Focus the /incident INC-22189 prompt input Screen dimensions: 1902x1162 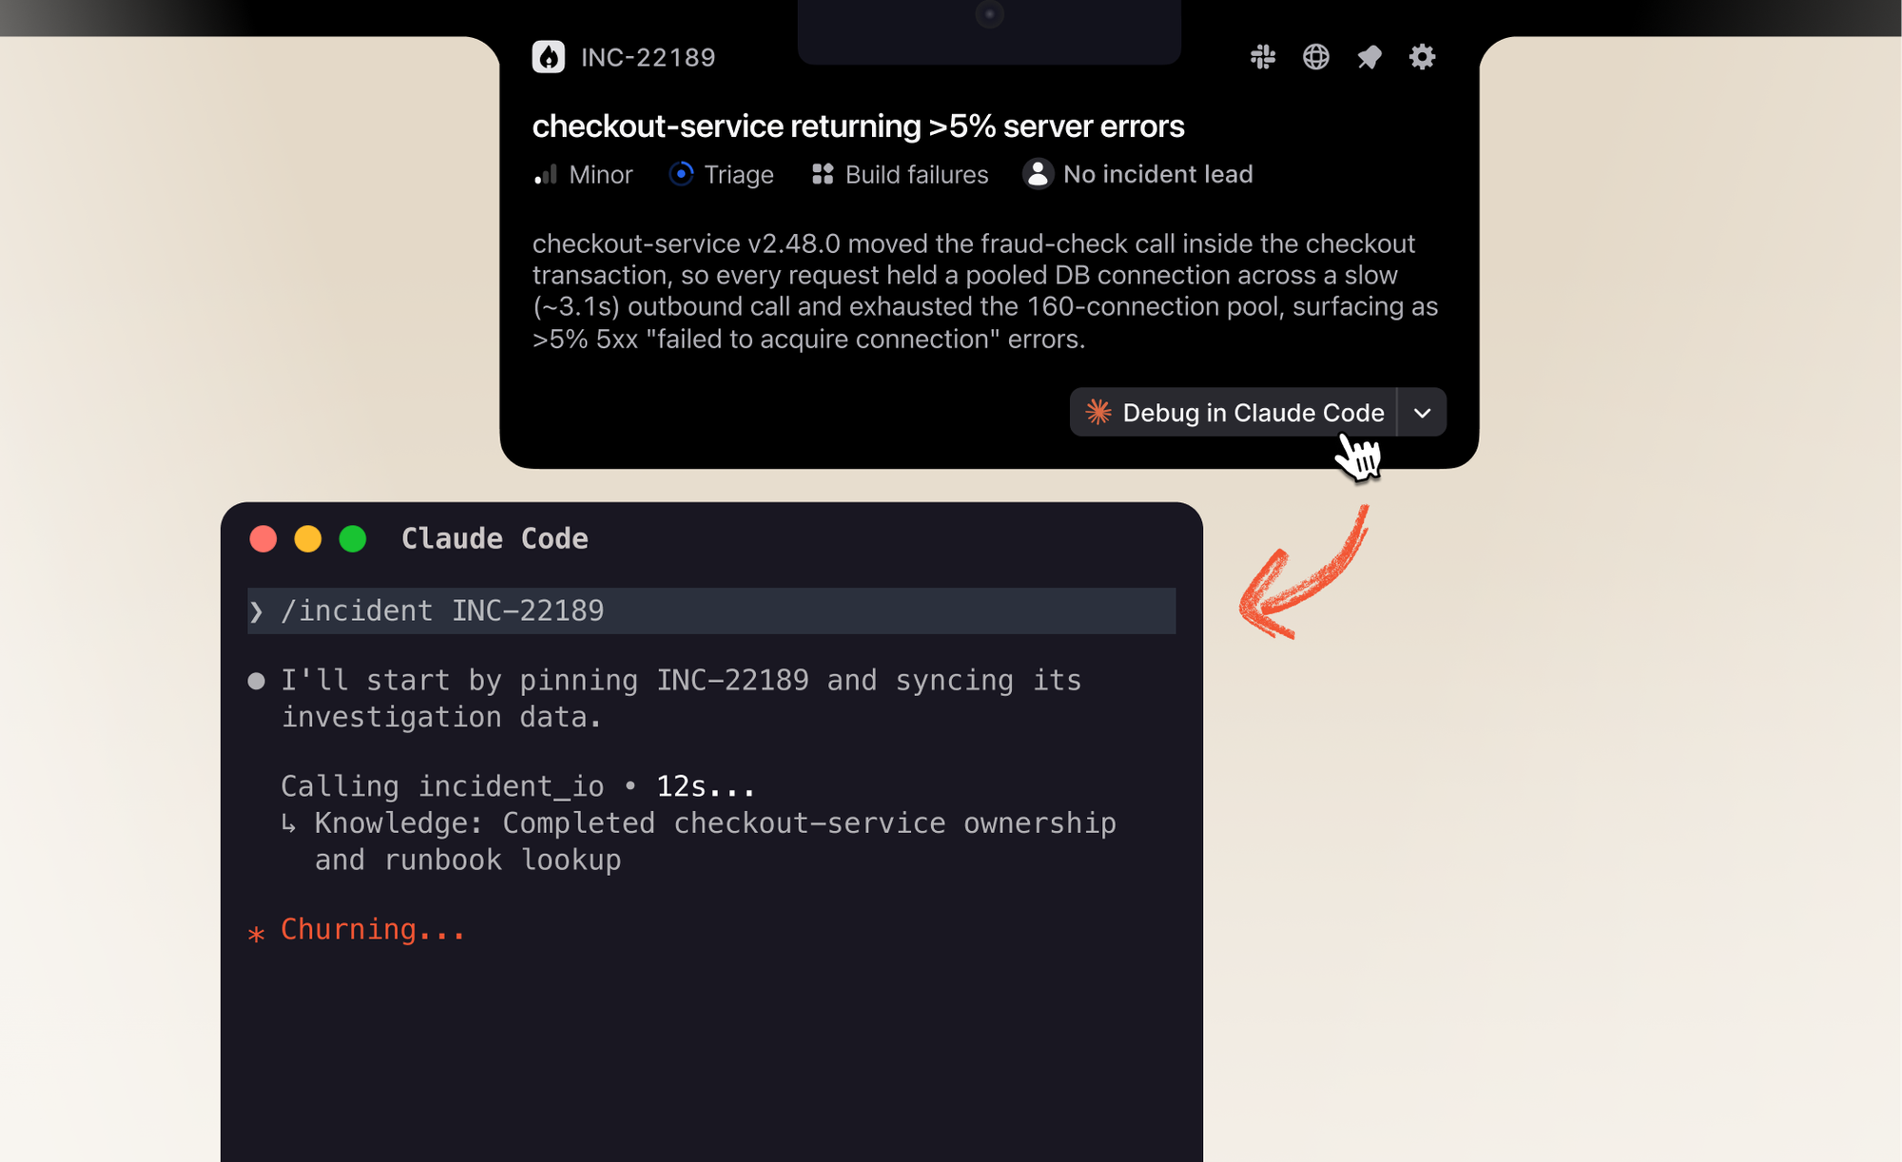[711, 610]
